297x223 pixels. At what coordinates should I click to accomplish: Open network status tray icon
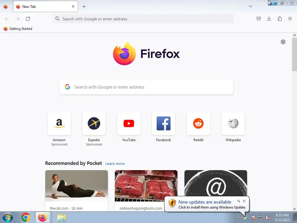coord(261,217)
